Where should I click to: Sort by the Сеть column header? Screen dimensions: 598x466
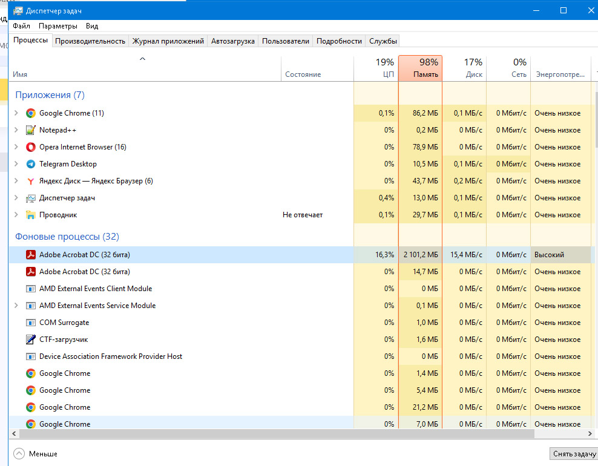[509, 68]
